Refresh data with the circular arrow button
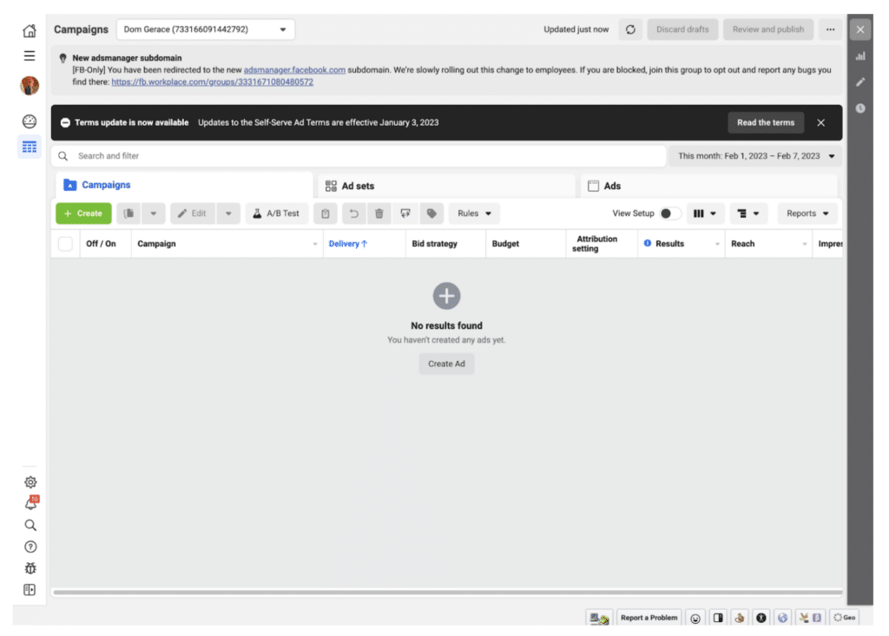 pos(630,30)
